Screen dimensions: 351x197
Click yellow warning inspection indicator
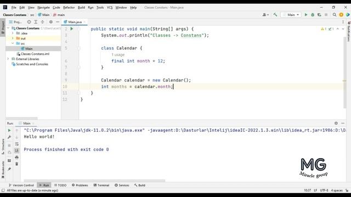click(x=324, y=29)
